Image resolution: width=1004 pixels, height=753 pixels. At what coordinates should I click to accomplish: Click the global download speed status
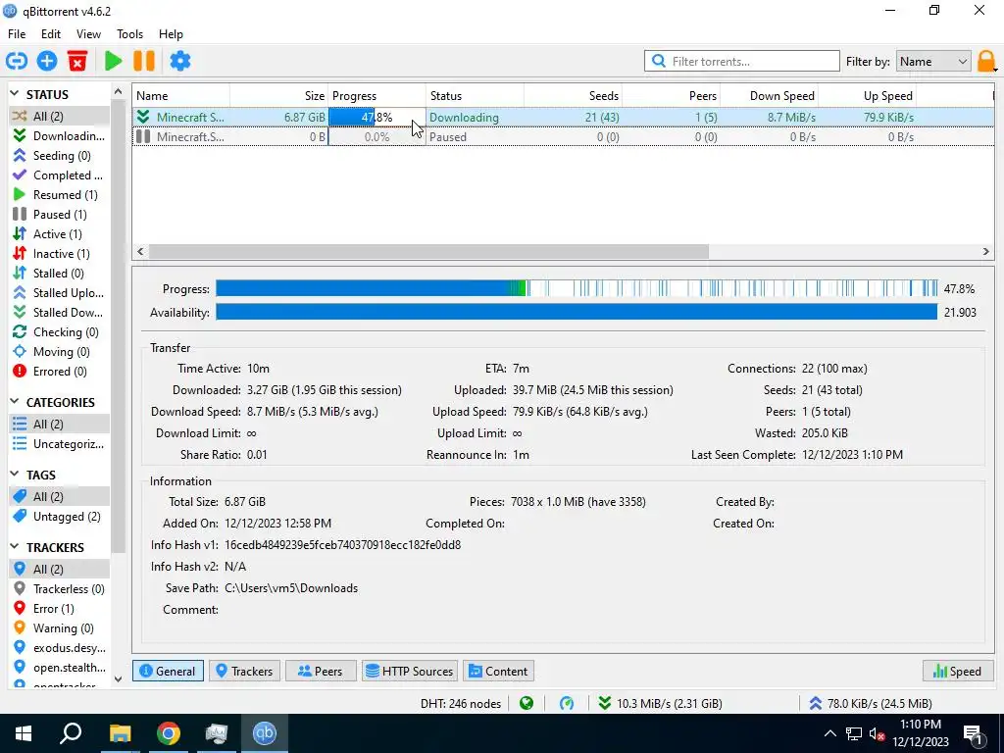pyautogui.click(x=660, y=704)
